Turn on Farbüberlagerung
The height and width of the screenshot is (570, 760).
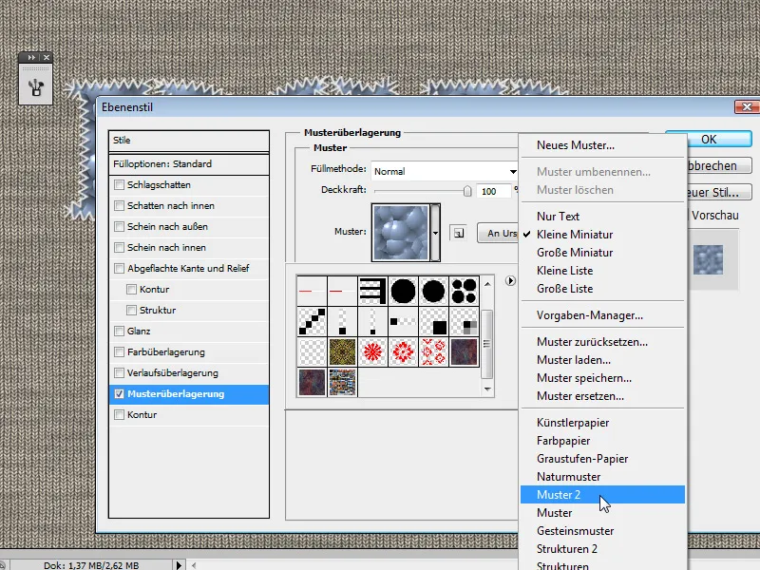tap(119, 351)
